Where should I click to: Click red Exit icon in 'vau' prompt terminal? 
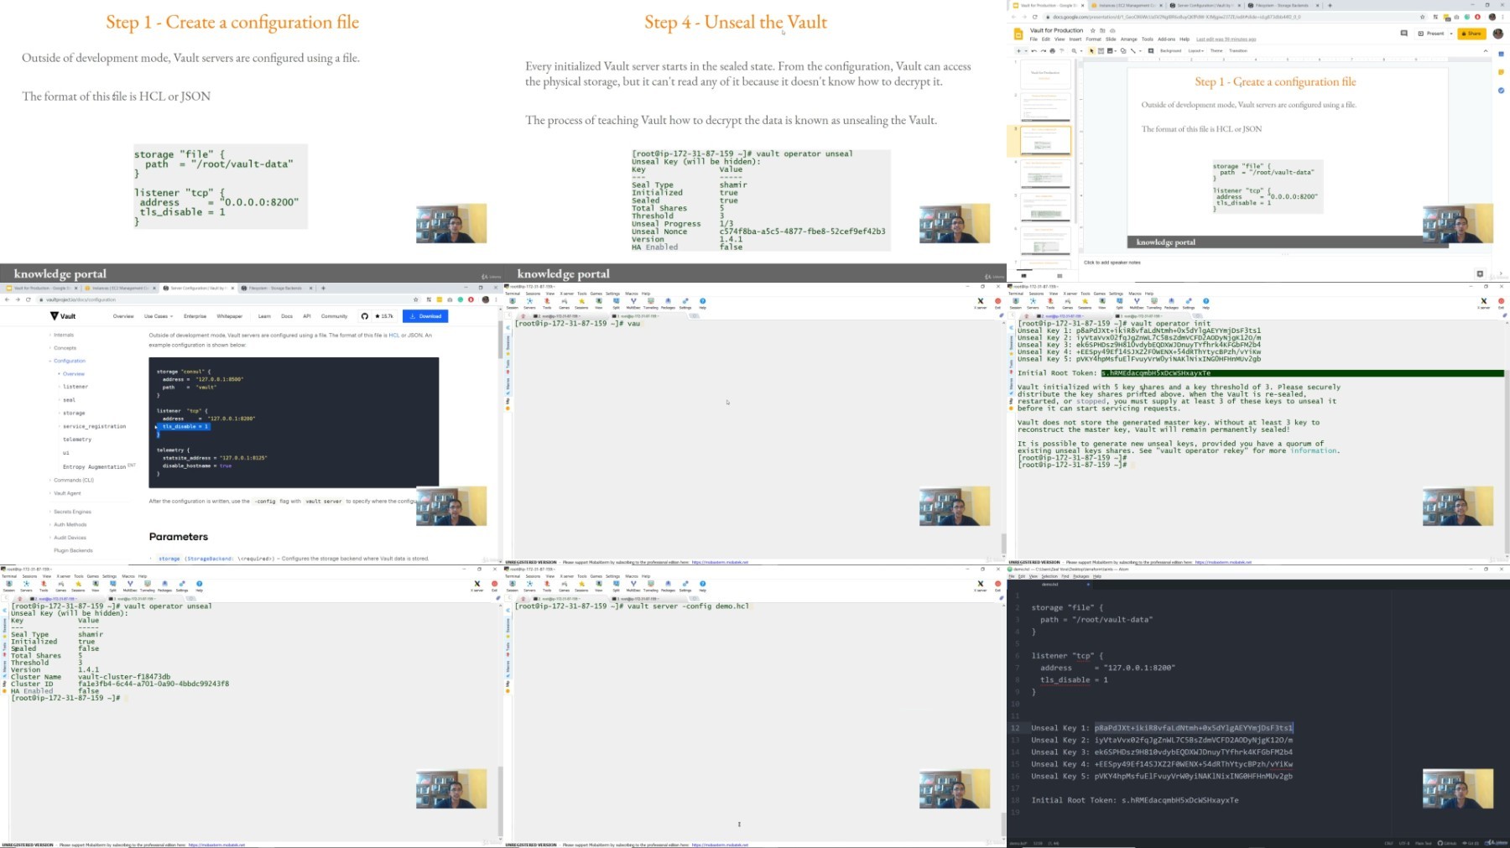tap(997, 301)
